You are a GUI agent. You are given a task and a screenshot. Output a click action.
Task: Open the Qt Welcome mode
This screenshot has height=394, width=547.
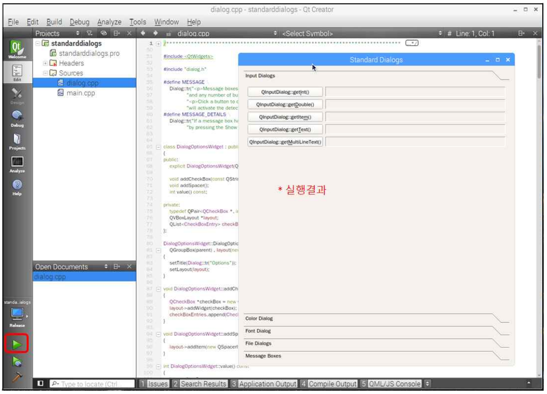pos(17,49)
